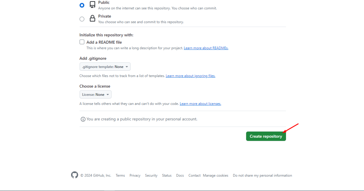The image size is (364, 191).
Task: Open the Privacy footer link
Action: (135, 176)
